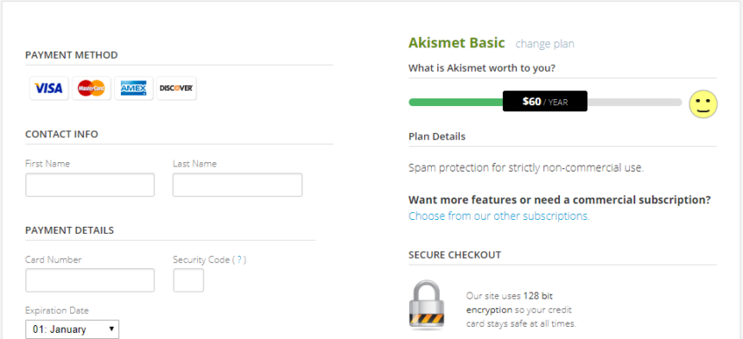
Task: Click the yellow smiley face icon
Action: [x=703, y=104]
